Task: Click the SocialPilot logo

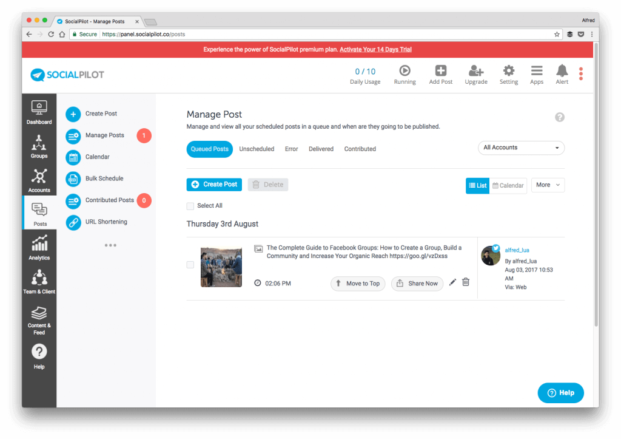Action: pos(67,75)
